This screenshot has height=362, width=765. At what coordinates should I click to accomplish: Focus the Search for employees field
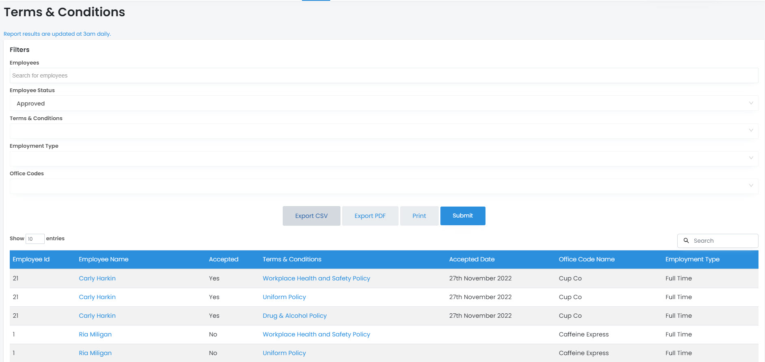[x=384, y=76]
